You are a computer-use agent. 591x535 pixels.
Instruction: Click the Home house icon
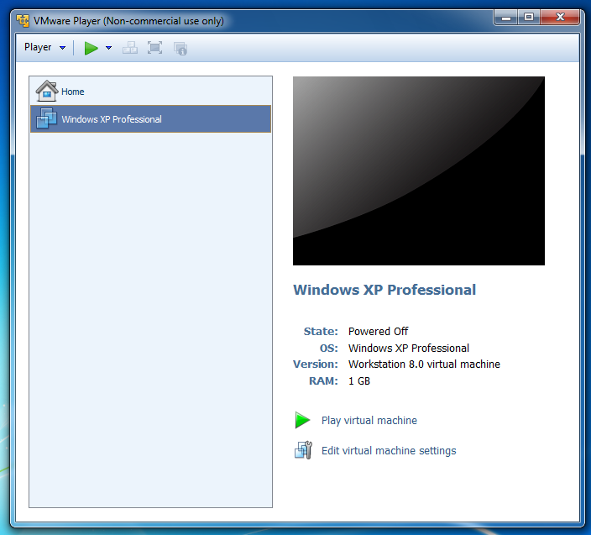[x=47, y=91]
